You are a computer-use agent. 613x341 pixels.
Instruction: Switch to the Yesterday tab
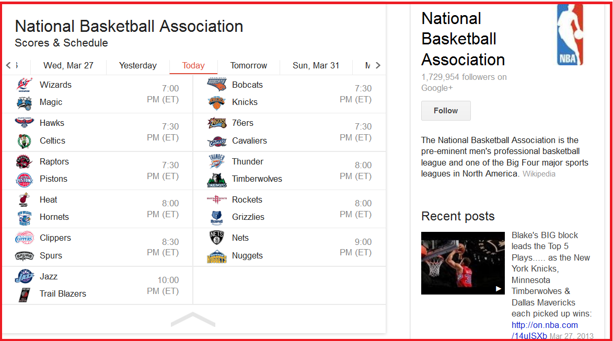(x=137, y=66)
